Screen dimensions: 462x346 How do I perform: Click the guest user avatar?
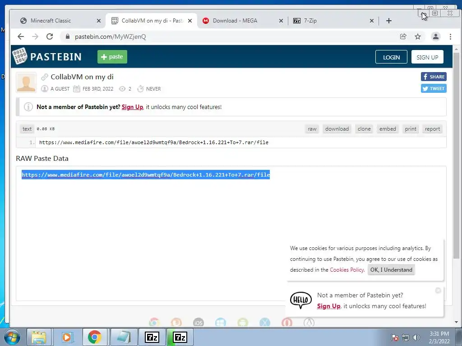(x=26, y=82)
